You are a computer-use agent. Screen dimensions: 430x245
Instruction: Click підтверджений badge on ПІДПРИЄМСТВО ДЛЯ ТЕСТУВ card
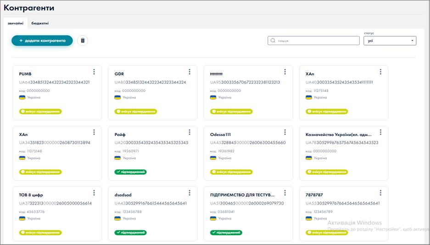(226, 233)
